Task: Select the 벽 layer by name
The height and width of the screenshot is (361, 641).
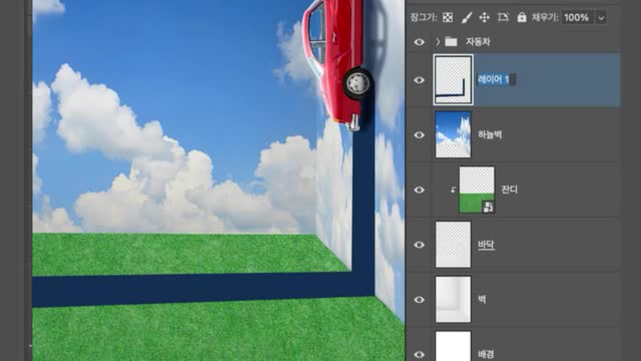Action: 482,299
